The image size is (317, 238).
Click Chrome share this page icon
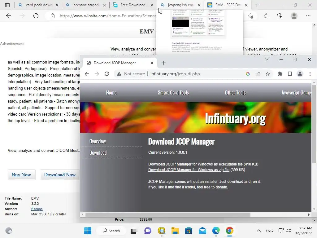click(258, 74)
